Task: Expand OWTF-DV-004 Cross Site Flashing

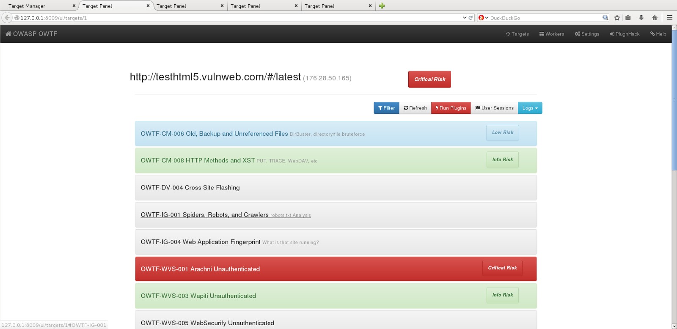Action: pos(336,188)
